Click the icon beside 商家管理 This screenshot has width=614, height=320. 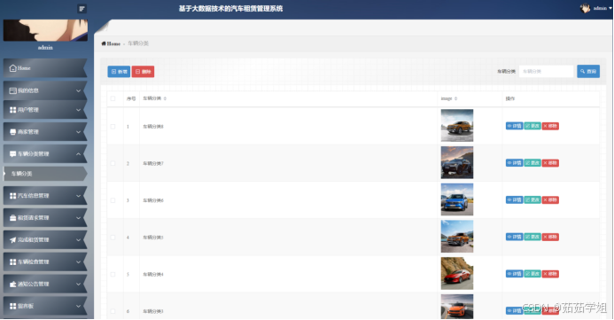(x=13, y=132)
